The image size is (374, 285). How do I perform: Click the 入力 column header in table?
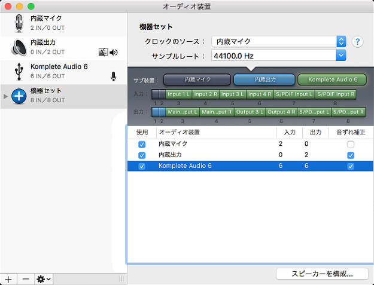pyautogui.click(x=290, y=133)
